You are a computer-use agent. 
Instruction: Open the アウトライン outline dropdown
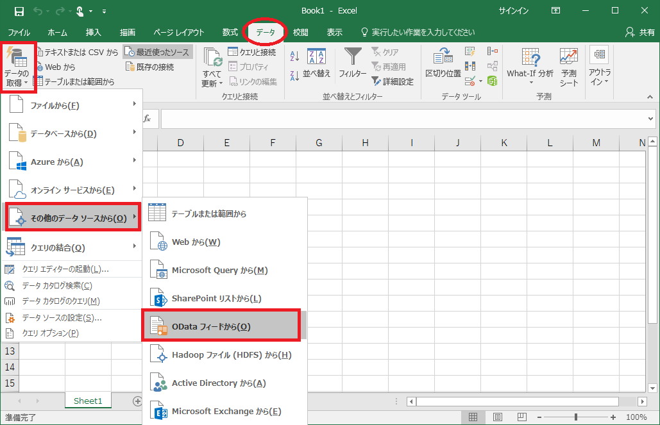(599, 67)
